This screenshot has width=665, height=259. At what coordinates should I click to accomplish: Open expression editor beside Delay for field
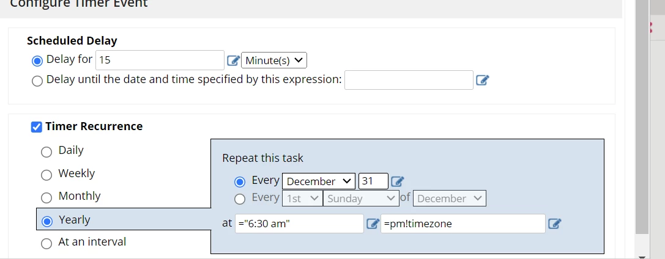(233, 60)
